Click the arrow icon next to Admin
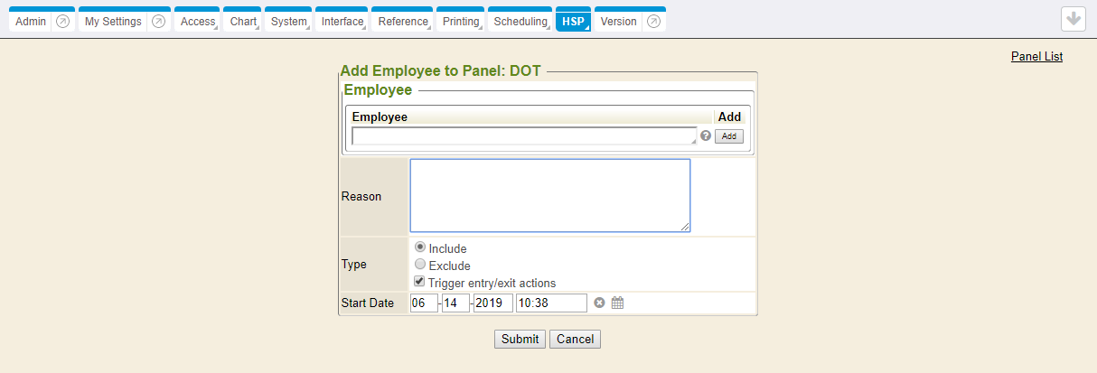 [x=62, y=22]
